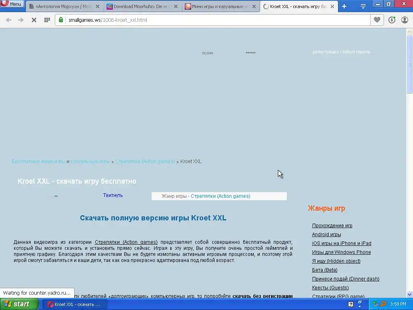Open Стрелялки (Action games) link in description paragraph
This screenshot has height=310, width=413.
(126, 242)
